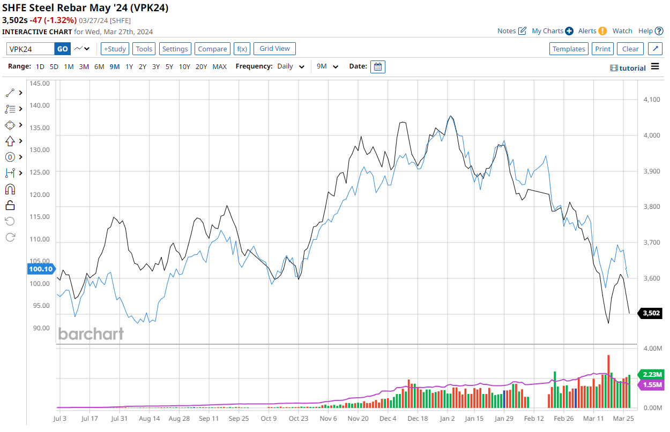
Task: Click the Notes edit icon
Action: tap(523, 31)
